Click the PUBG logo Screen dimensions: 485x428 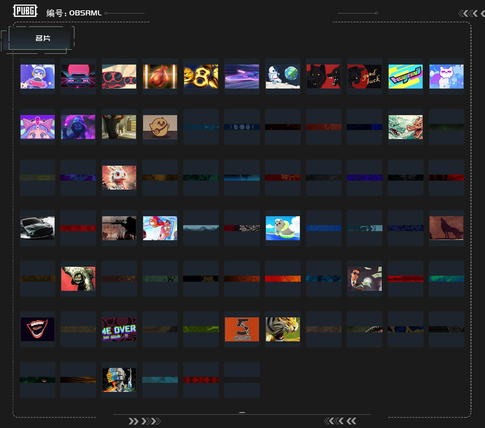tap(25, 11)
